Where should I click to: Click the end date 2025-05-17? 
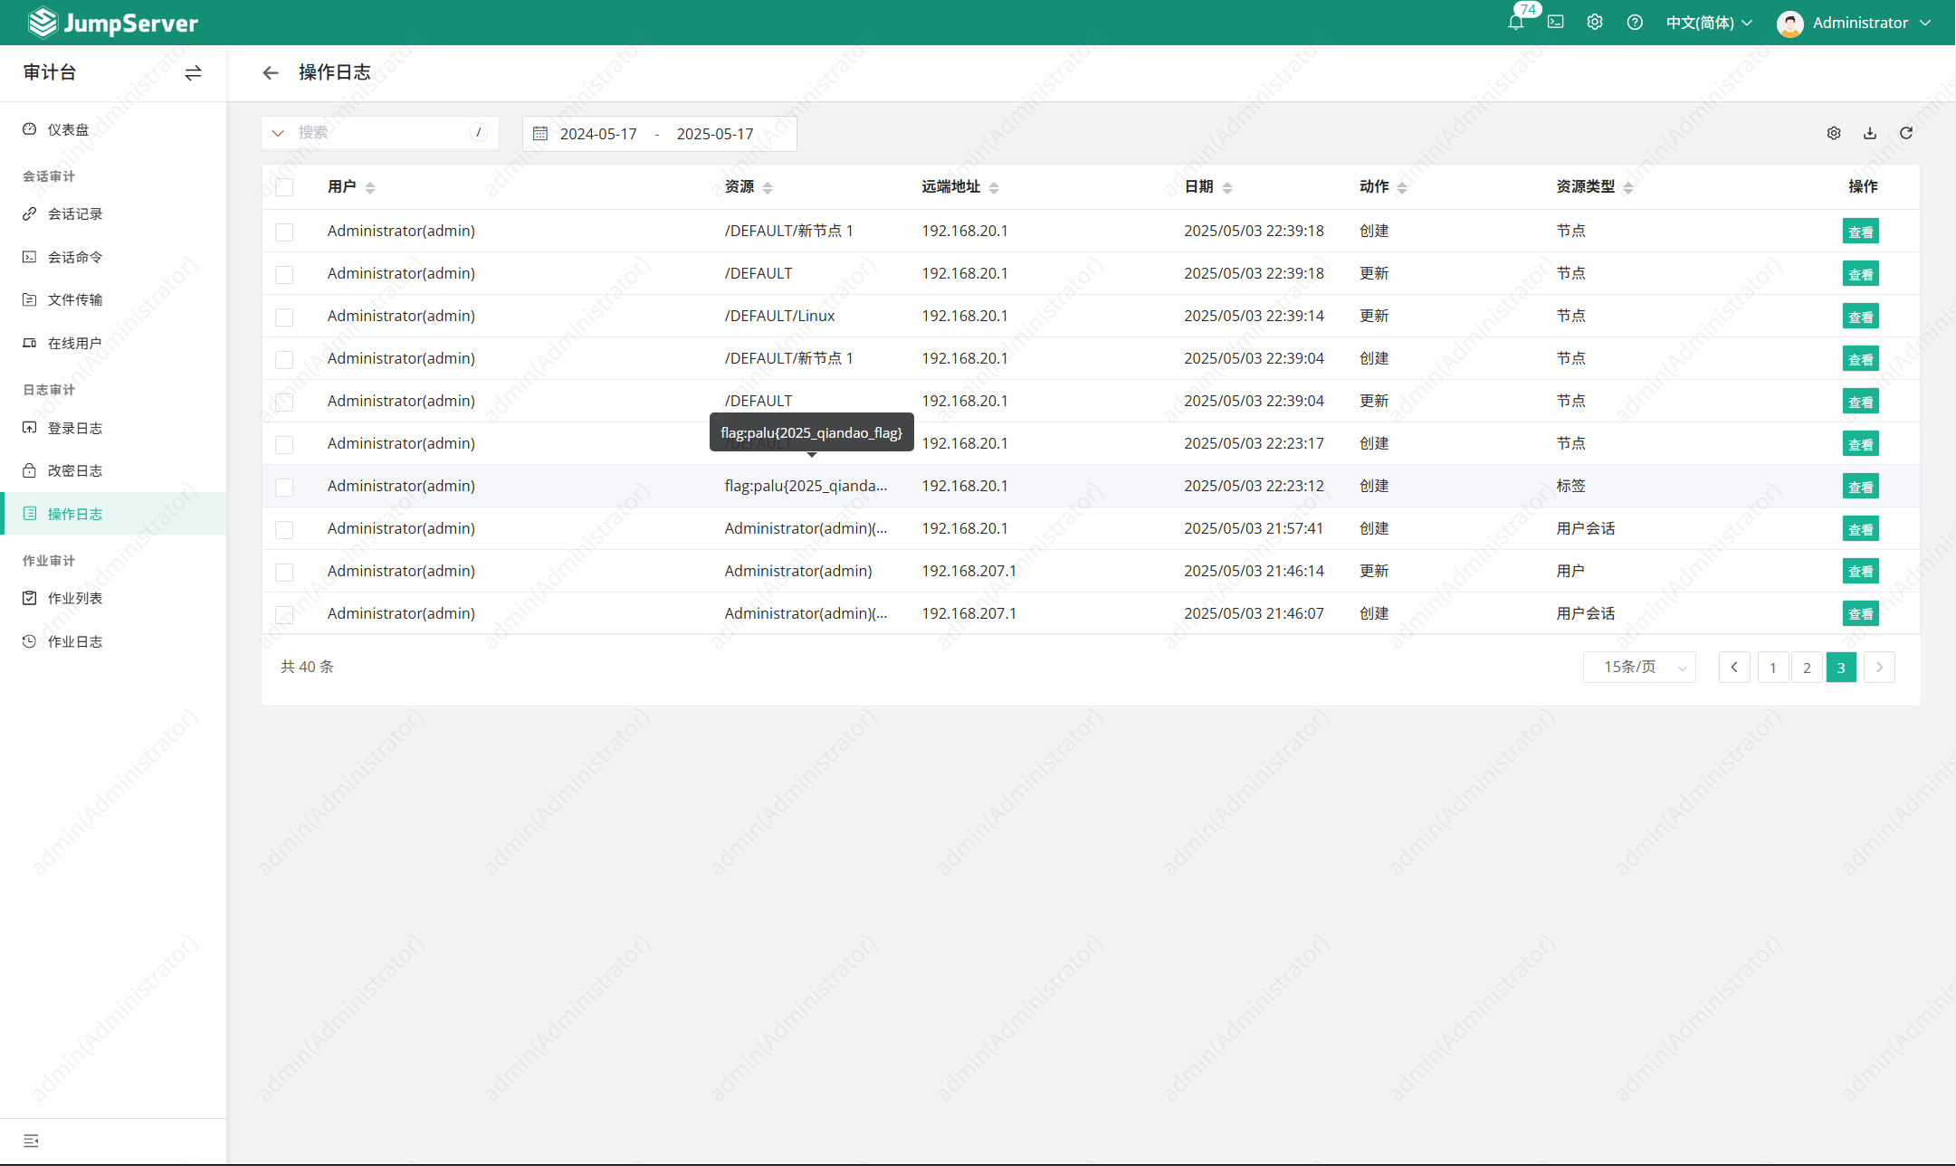(715, 134)
